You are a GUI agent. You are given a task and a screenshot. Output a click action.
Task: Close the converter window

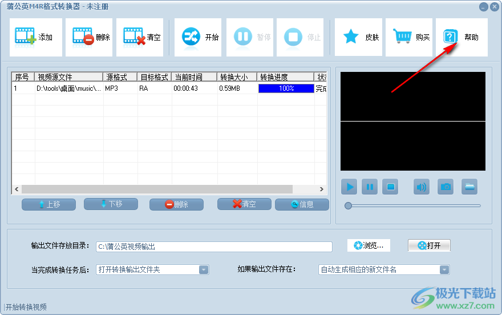[x=495, y=7]
